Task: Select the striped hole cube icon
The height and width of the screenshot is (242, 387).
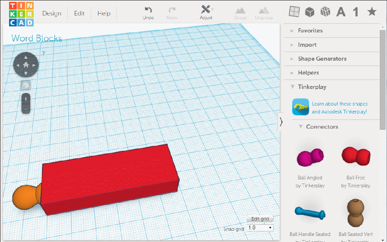Action: point(325,12)
